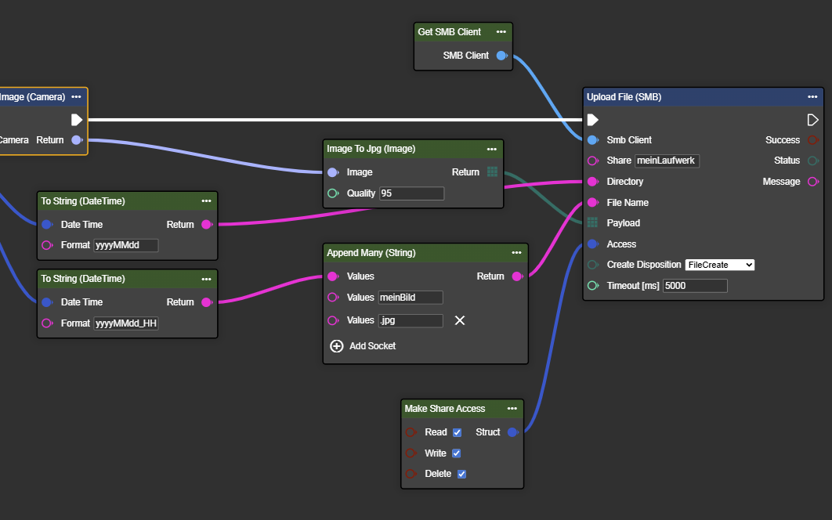Click the Add Socket plus icon

[x=337, y=346]
